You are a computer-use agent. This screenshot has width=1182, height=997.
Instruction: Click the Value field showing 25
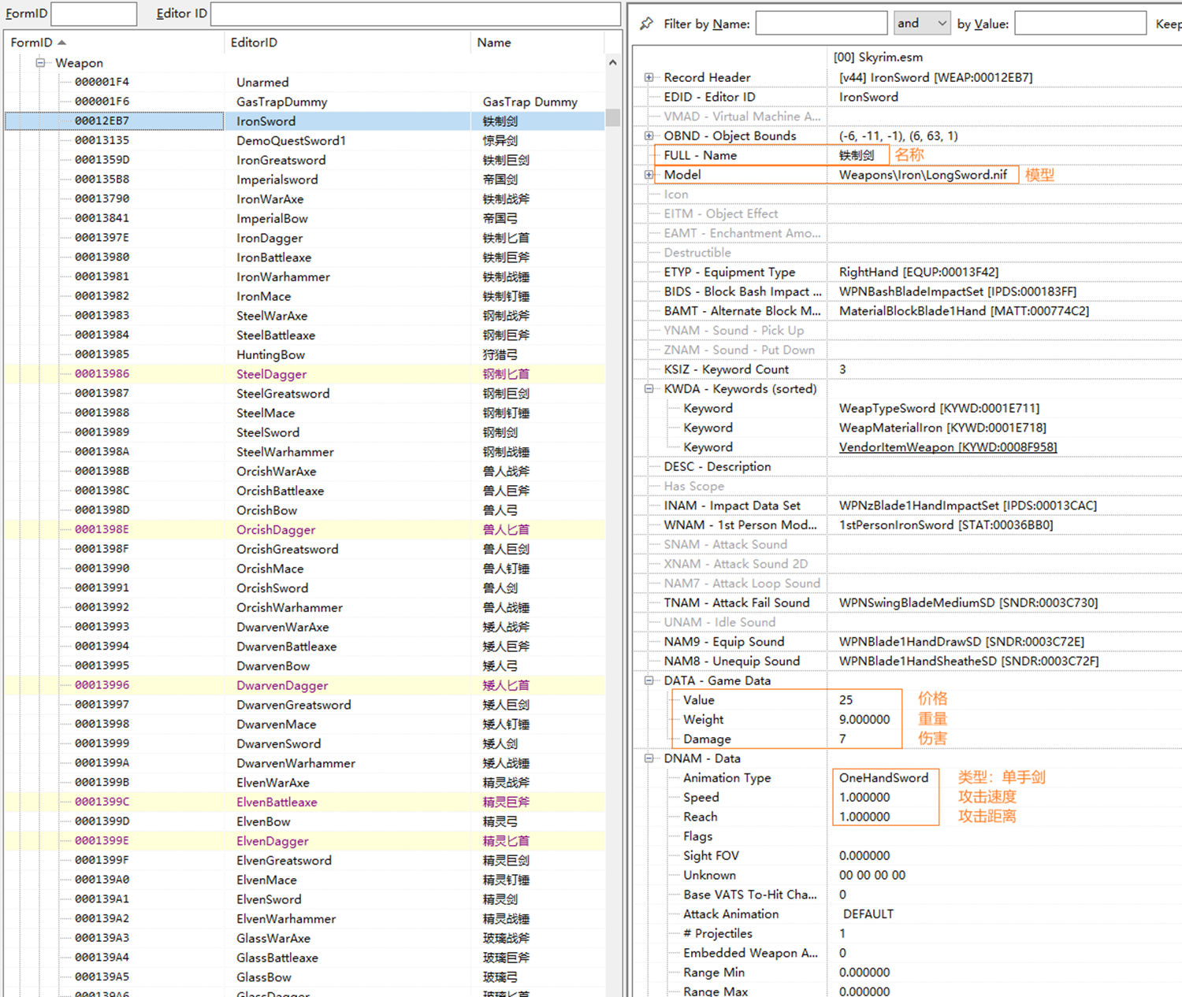[846, 700]
